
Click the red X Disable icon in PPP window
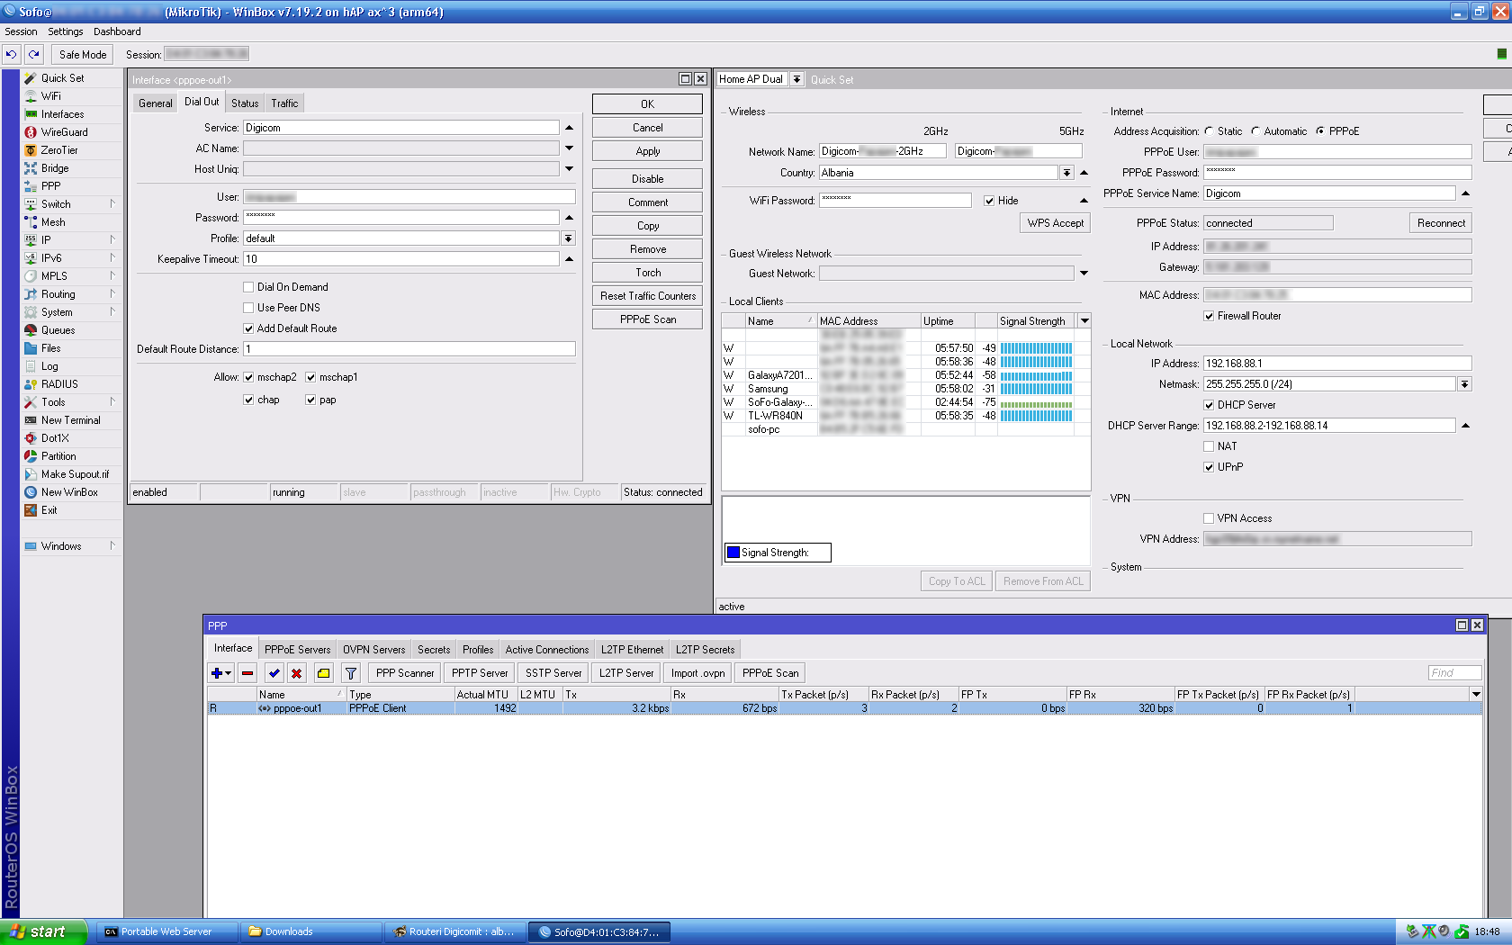(296, 673)
